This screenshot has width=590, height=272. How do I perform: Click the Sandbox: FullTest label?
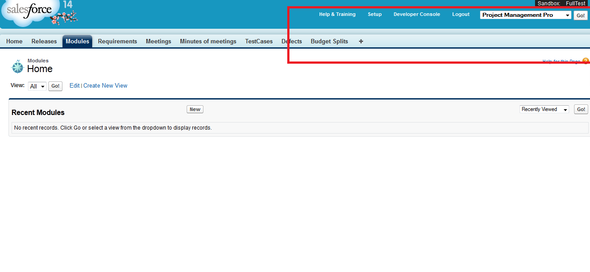561,3
